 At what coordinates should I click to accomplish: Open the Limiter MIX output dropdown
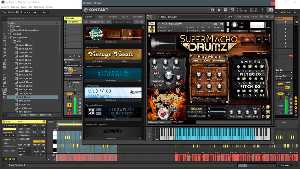click(157, 82)
